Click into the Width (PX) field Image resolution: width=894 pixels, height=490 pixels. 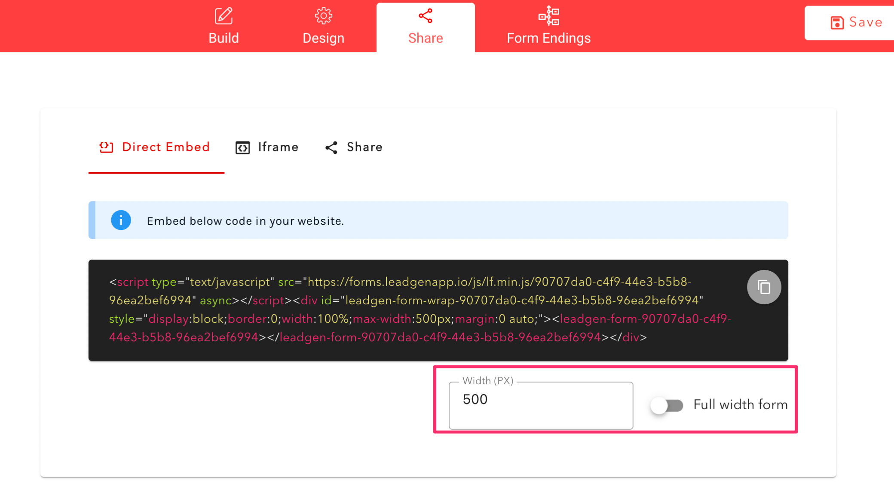point(540,405)
